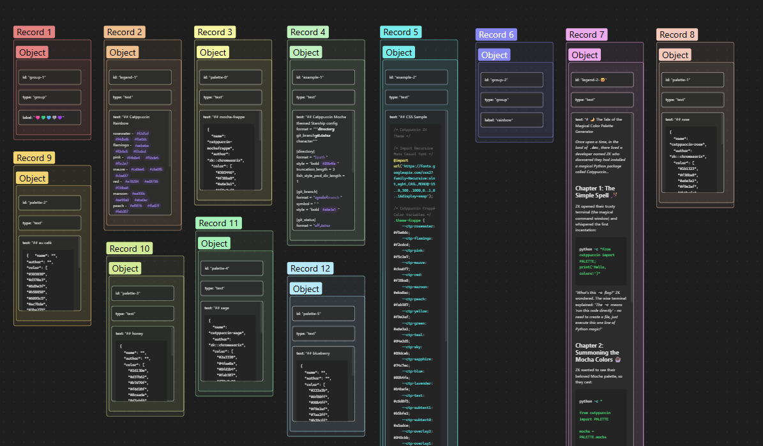
Task: Click the type "text" field in Record 2
Action: pos(140,97)
